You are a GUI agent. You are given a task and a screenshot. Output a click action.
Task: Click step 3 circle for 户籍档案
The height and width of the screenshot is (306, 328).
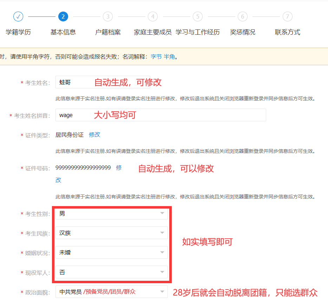pyautogui.click(x=107, y=16)
